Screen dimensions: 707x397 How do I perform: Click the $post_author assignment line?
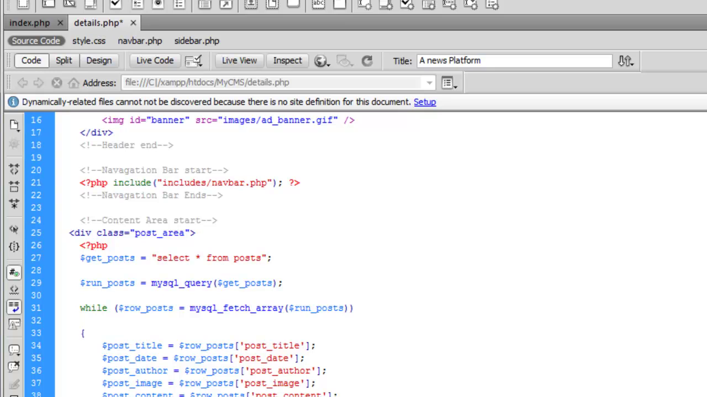214,371
